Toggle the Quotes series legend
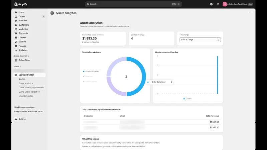Viewport: 267px width, 150px height. tap(187, 99)
